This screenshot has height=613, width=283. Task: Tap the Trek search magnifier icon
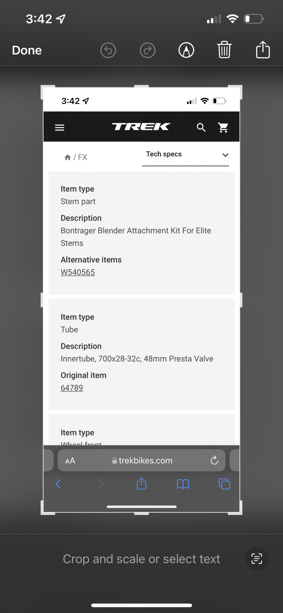[201, 128]
